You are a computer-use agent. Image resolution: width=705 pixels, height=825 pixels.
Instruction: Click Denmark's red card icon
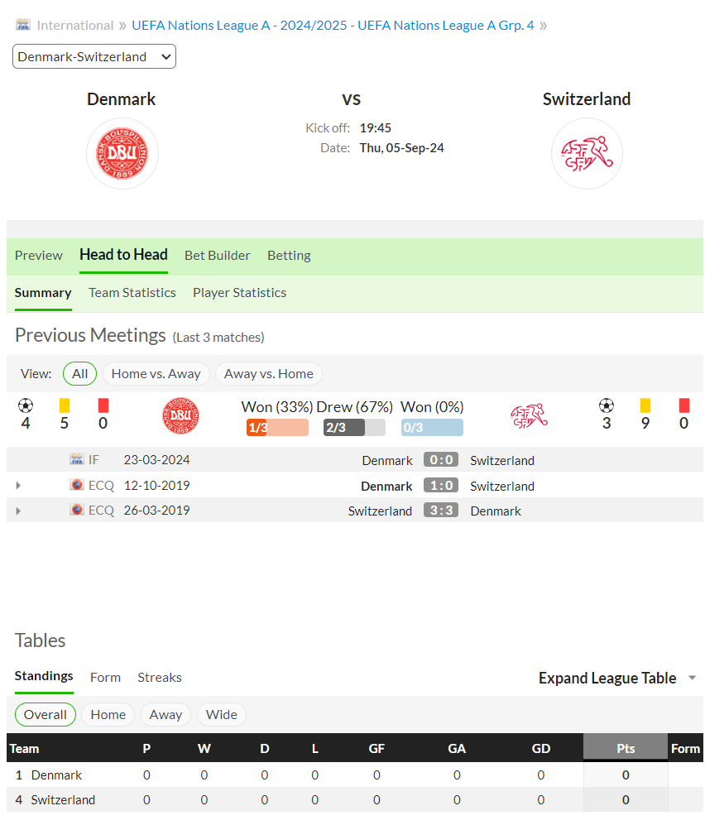(103, 405)
